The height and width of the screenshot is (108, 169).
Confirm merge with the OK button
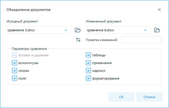coord(121,97)
